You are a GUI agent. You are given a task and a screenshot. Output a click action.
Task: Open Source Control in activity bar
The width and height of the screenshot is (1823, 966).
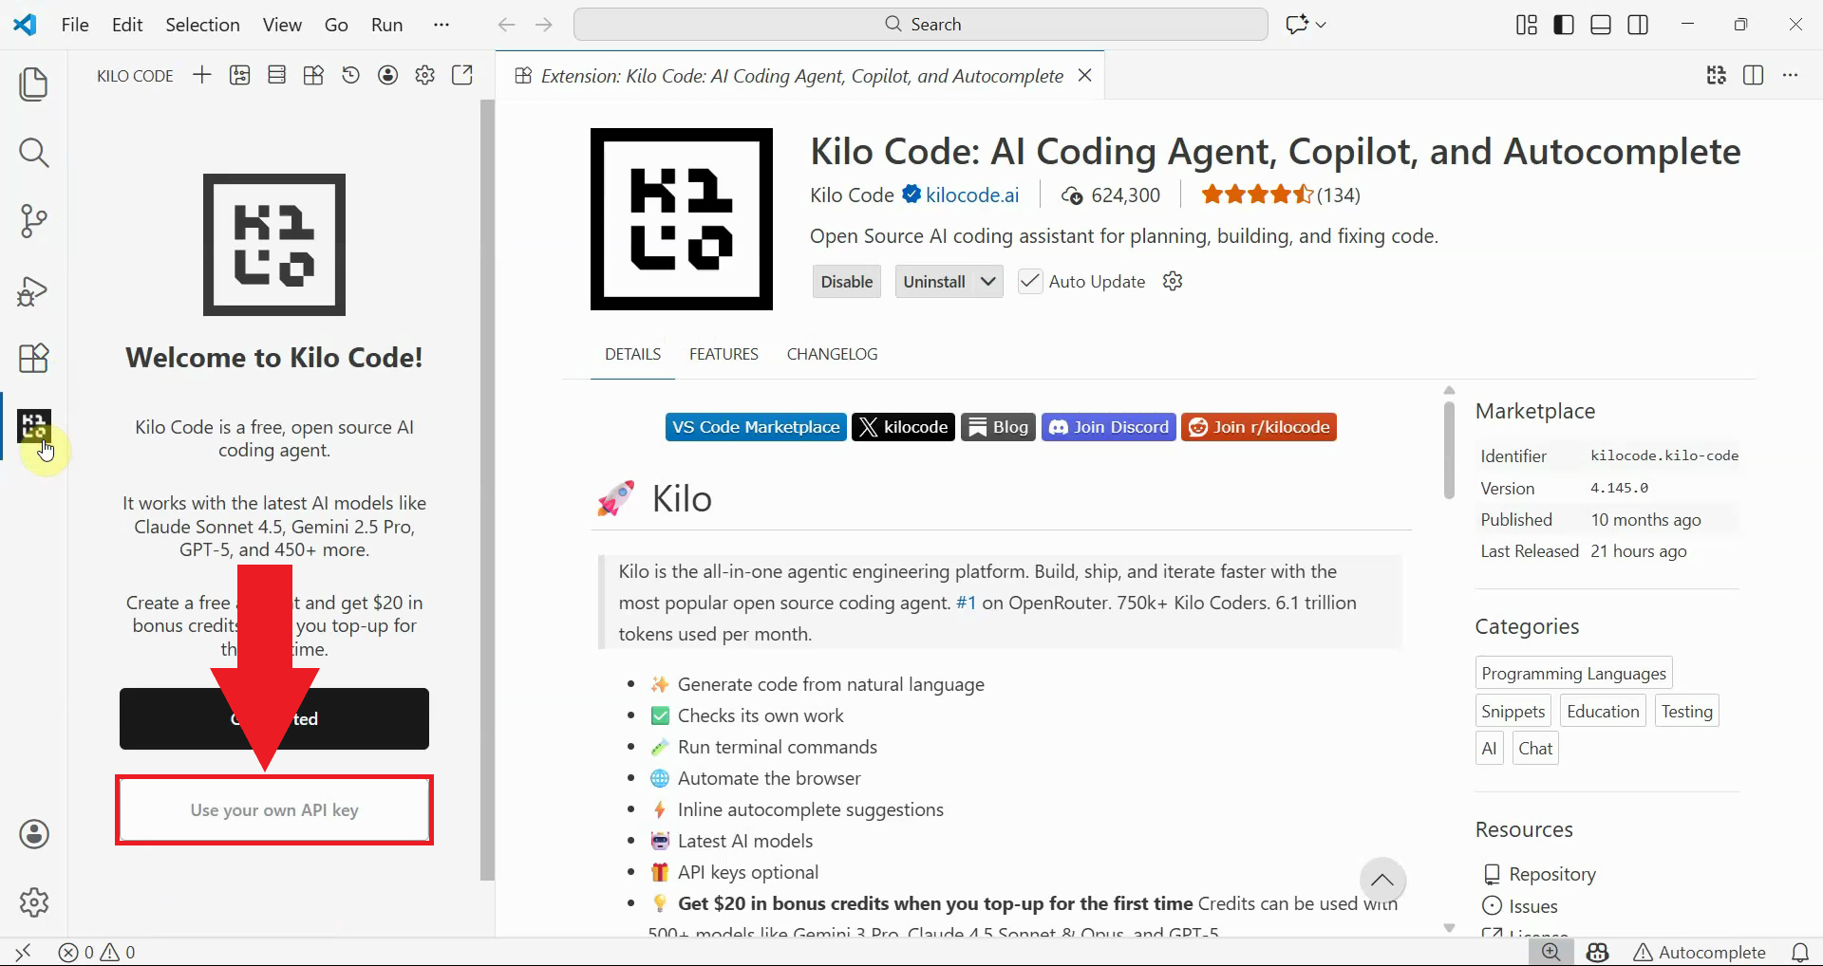coord(33,221)
